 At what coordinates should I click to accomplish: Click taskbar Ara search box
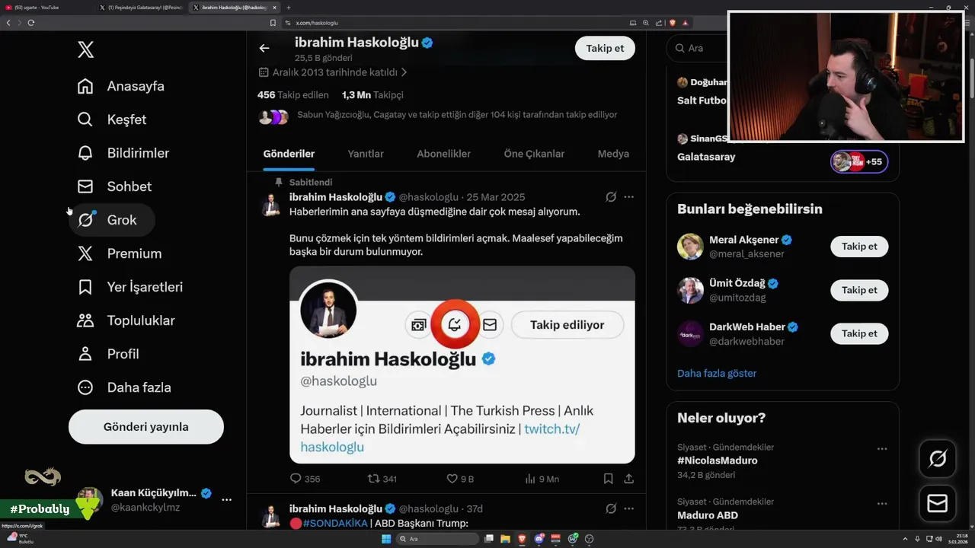(438, 539)
